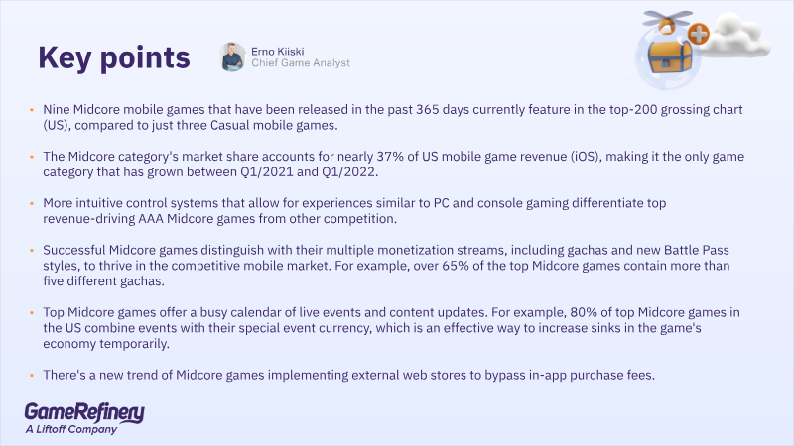The height and width of the screenshot is (446, 794).
Task: Click the 'Key points' heading
Action: 114,57
